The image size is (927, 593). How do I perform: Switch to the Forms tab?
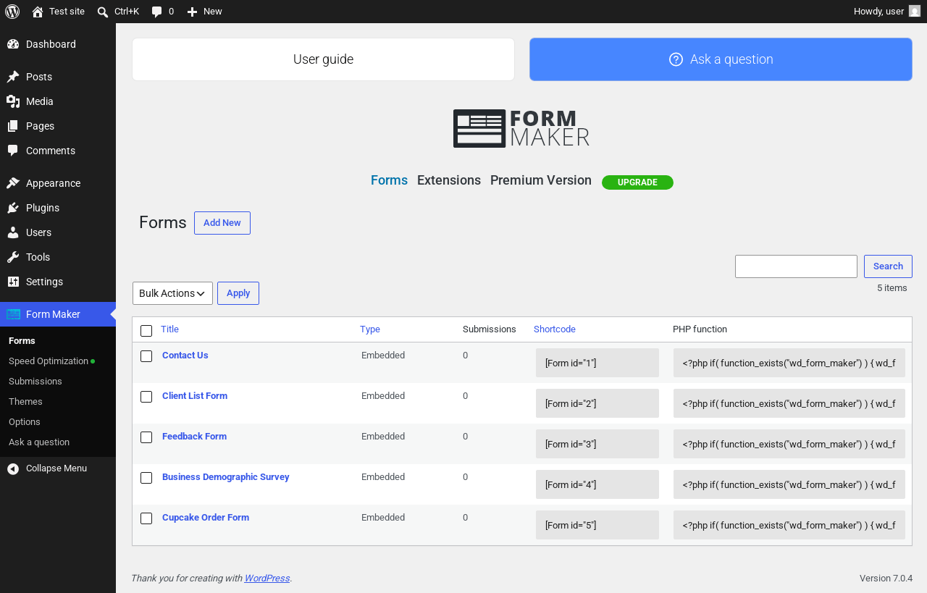pos(389,180)
